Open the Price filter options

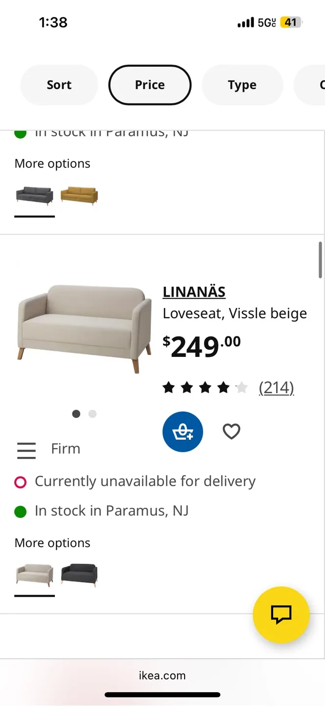pos(150,85)
